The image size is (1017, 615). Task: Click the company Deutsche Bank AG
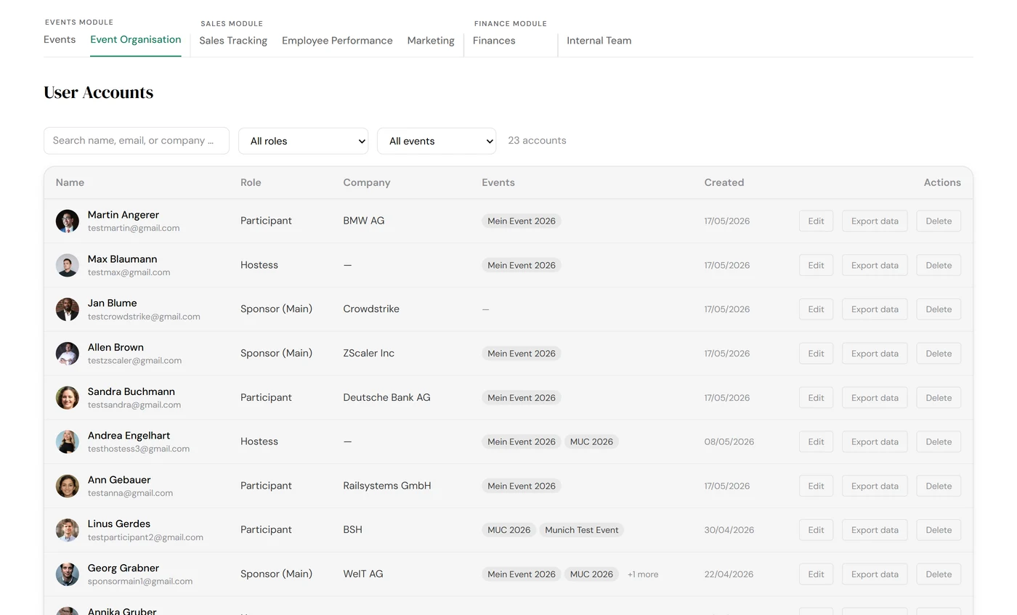pyautogui.click(x=386, y=397)
